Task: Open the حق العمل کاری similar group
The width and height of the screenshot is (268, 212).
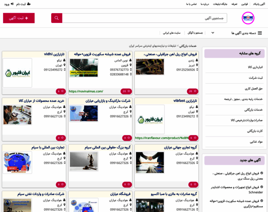Action: coord(254,89)
